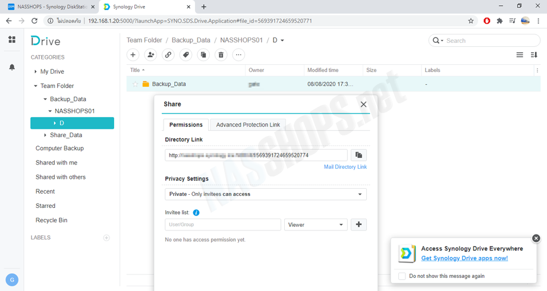Open Recycle Bin category
Screen dimensions: 547x291
(52, 220)
